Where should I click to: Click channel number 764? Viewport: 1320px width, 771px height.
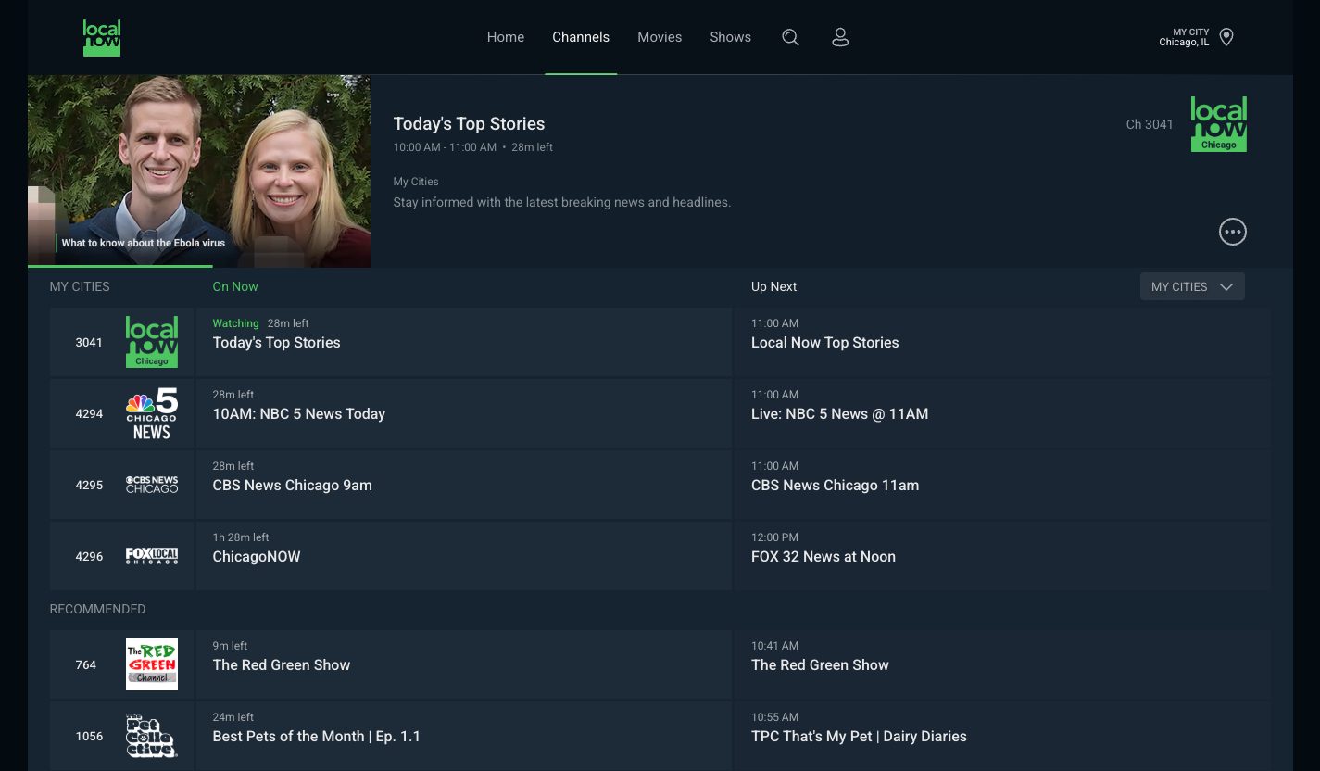pos(86,664)
